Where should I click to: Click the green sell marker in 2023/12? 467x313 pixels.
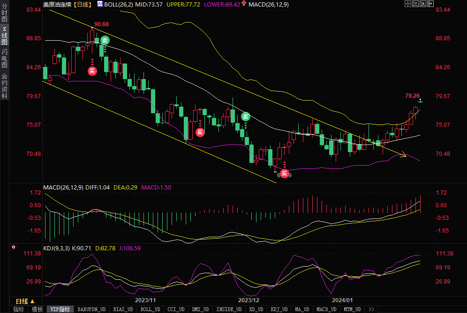[x=246, y=116]
